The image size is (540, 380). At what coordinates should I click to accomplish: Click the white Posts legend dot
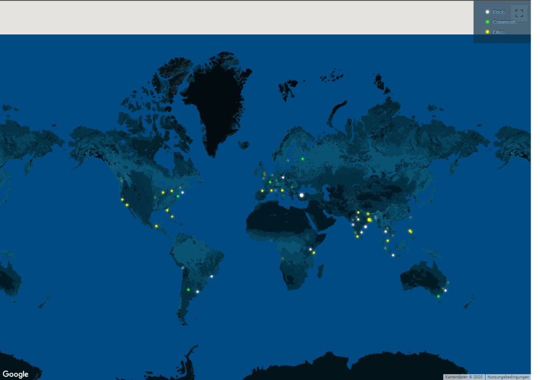tap(487, 12)
